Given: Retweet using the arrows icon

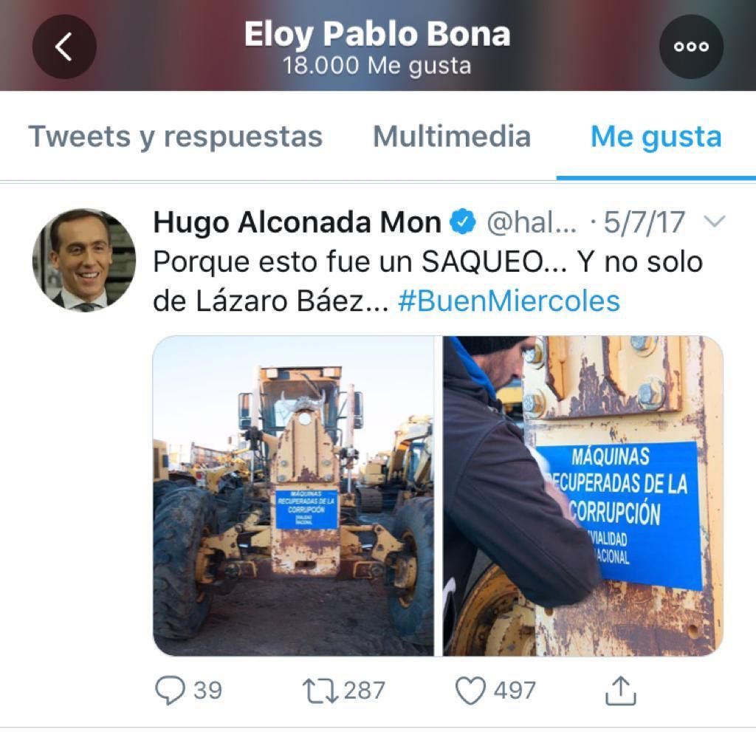Looking at the screenshot, I should 320,691.
